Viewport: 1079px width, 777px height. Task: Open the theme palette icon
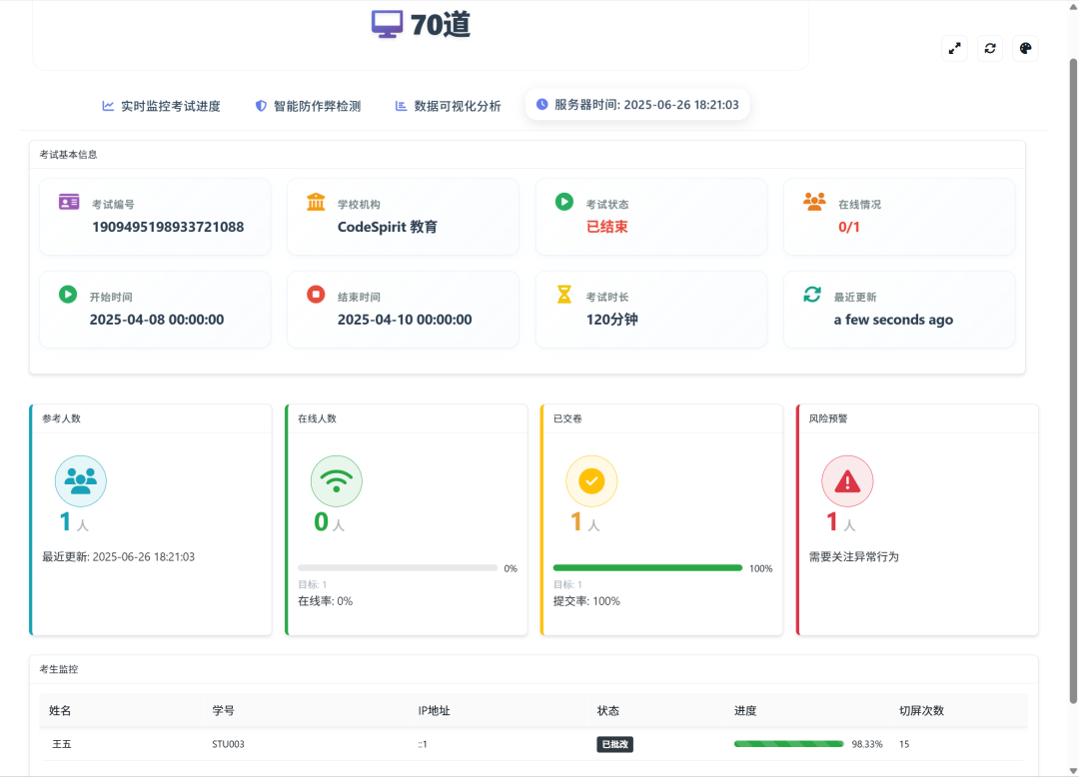coord(1025,48)
